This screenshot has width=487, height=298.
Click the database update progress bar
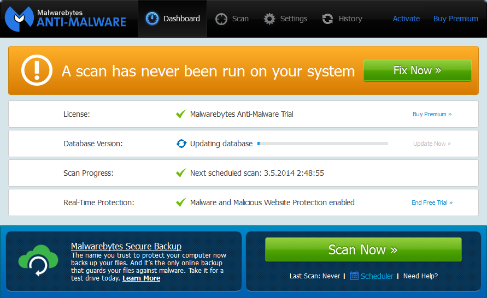(x=322, y=144)
